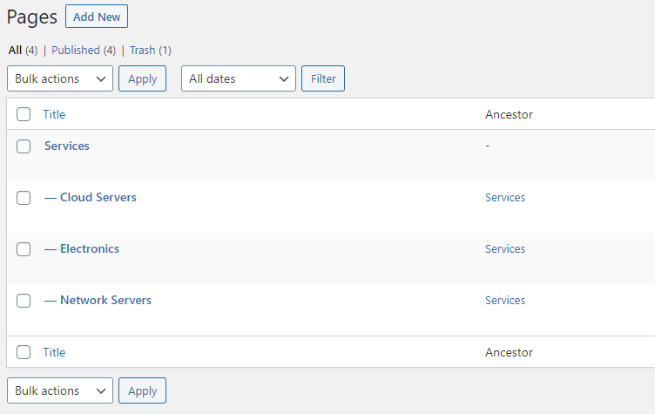
Task: Open the bottom Bulk actions dropdown
Action: pyautogui.click(x=60, y=390)
